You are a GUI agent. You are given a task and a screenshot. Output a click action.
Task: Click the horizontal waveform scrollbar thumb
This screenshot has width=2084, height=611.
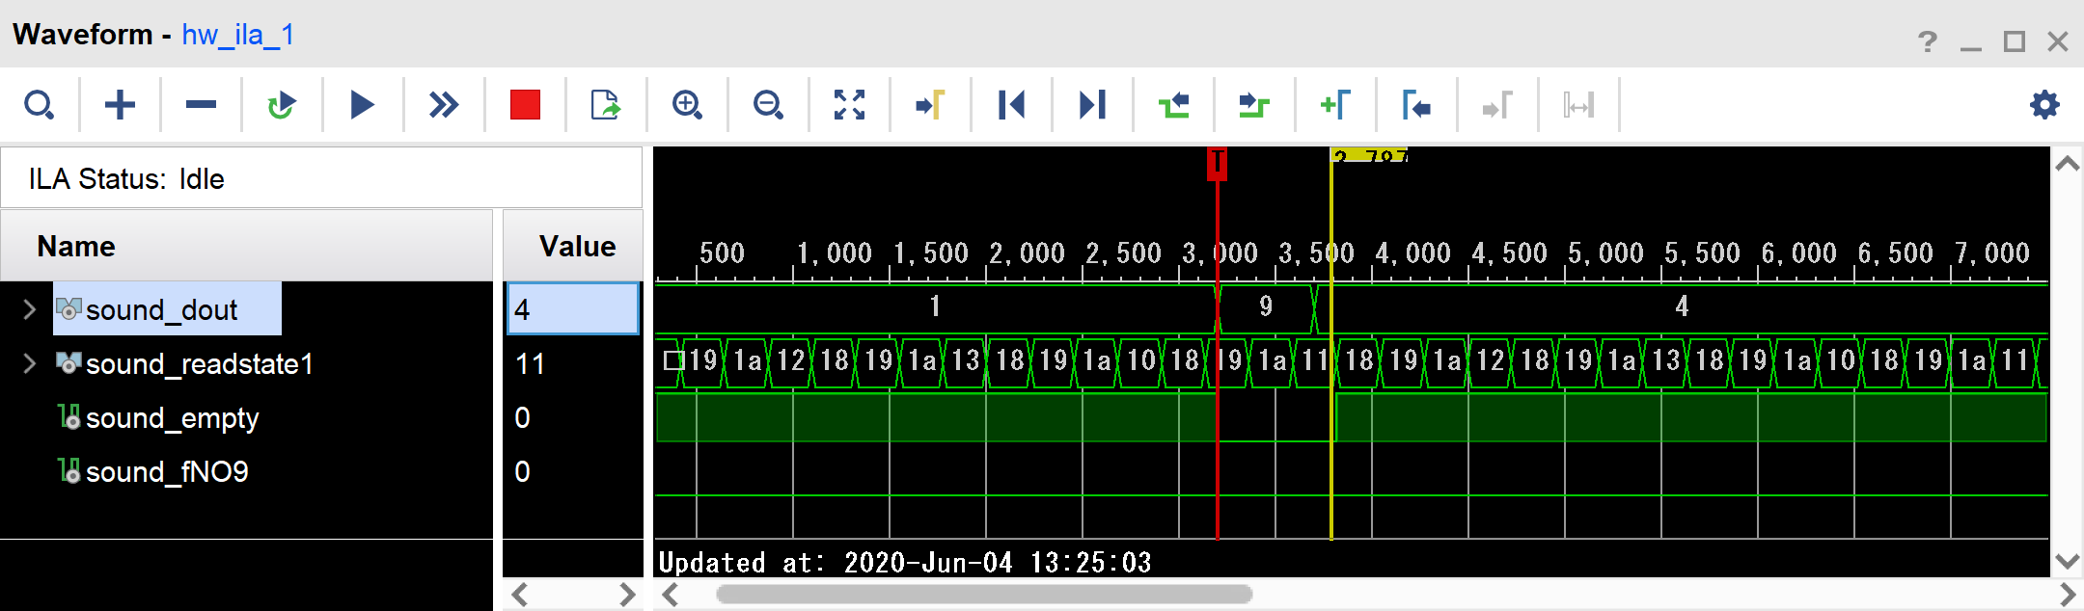coord(984,595)
